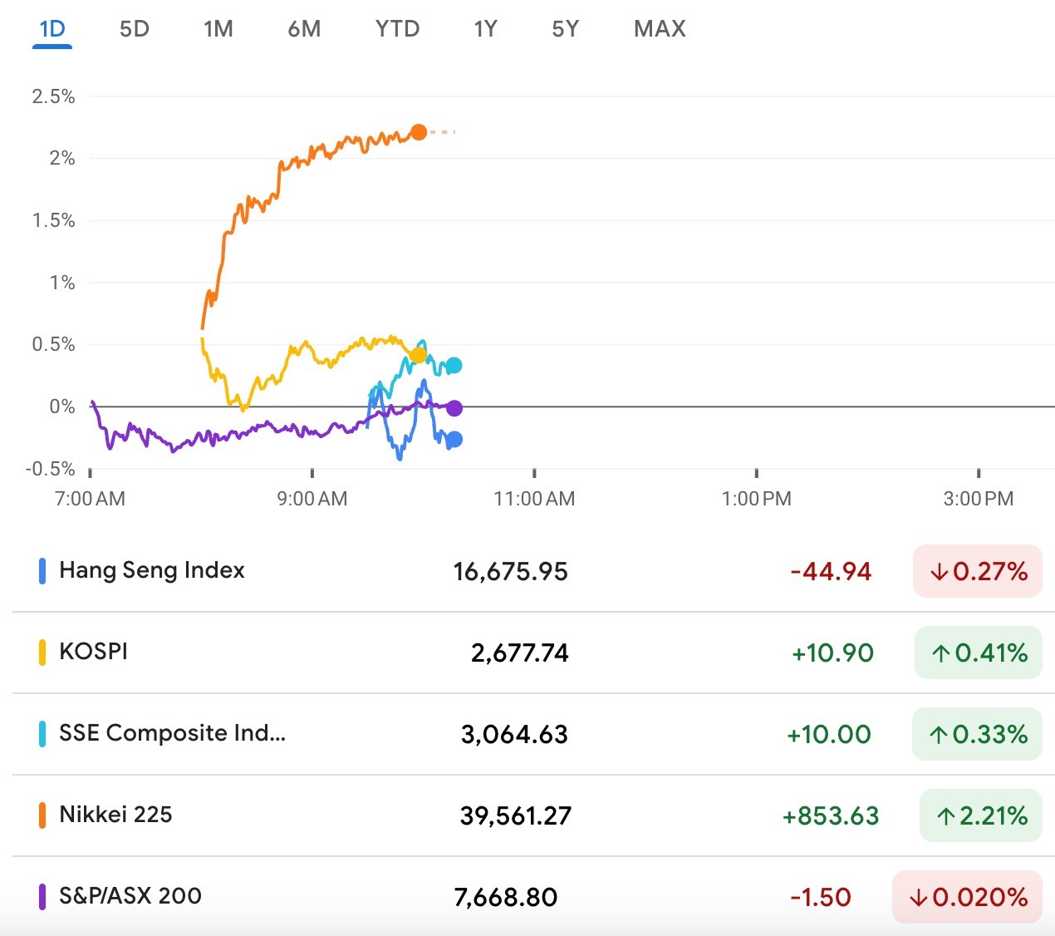The height and width of the screenshot is (936, 1055).
Task: Click the S&P/ASX 0.020% down badge
Action: (968, 897)
